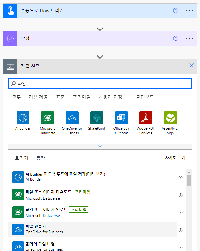200x251 pixels.
Task: Select the 동작 tab
Action: click(x=41, y=158)
